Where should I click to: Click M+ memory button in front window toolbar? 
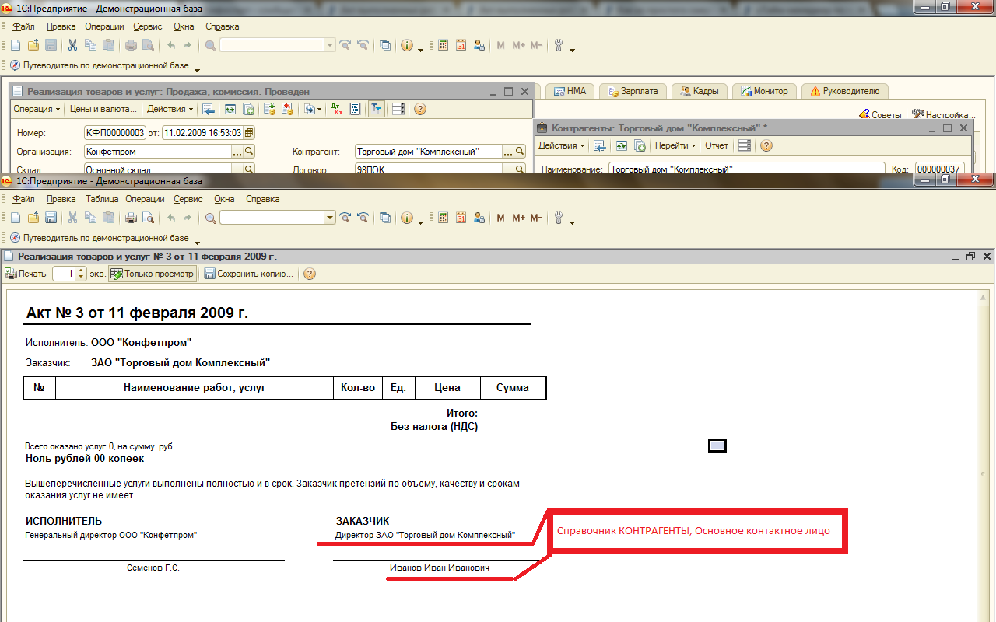[x=519, y=218]
